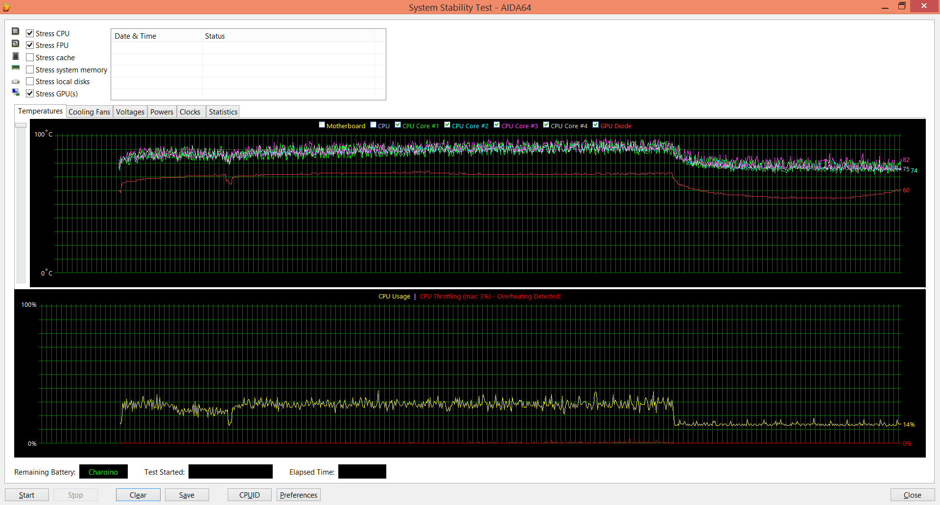Click the temperature graph scale slider thumb
Image resolution: width=940 pixels, height=505 pixels.
tap(21, 125)
